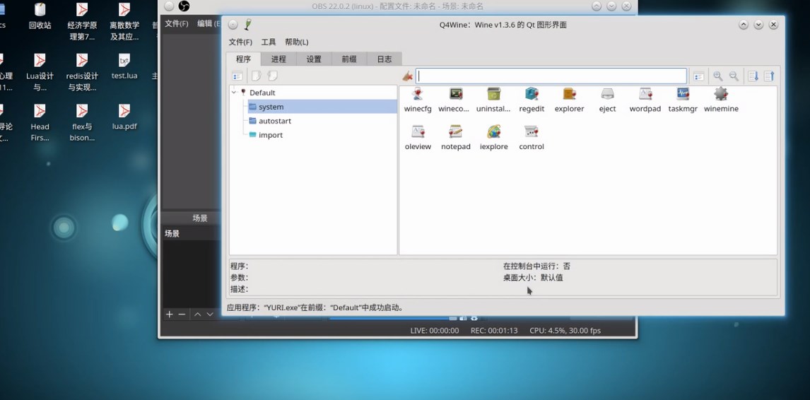Toggle icon view mode beside zoom buttons
Screen dimensions: 810x400
pos(698,76)
